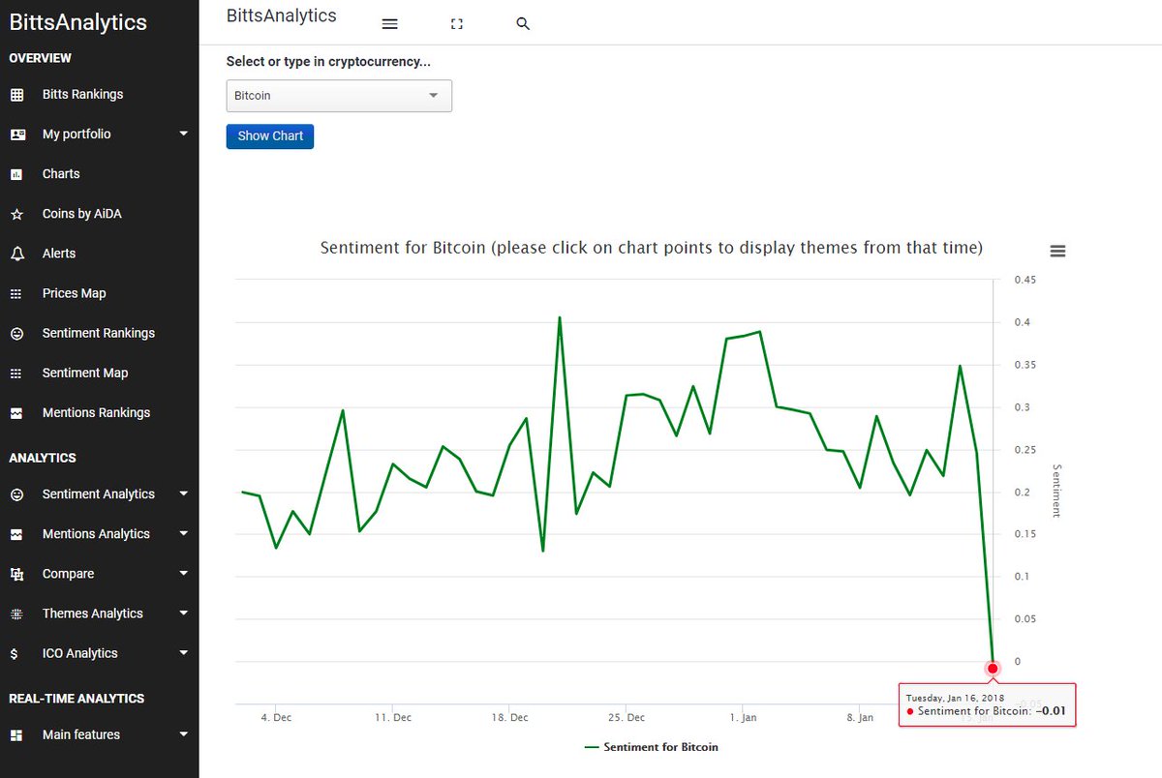Viewport: 1162px width, 778px height.
Task: Expand the Mentions Analytics submenu arrow
Action: pyautogui.click(x=184, y=533)
